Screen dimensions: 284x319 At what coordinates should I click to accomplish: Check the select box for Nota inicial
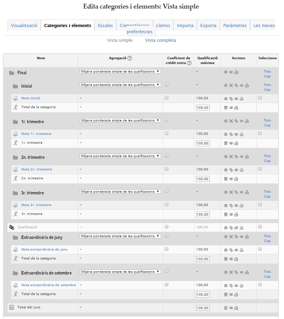click(260, 98)
